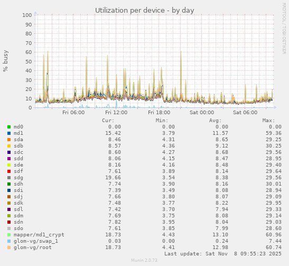Viewport: 289px width, 266px height.
Task: Select the md0 device label
Action: coord(18,127)
